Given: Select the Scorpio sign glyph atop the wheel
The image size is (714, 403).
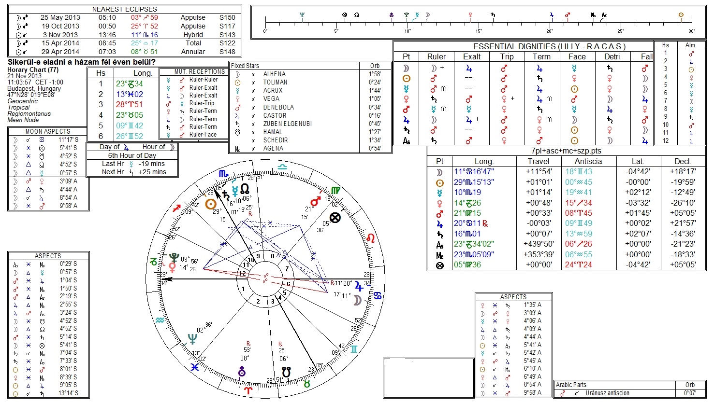Looking at the screenshot, I should click(x=223, y=173).
